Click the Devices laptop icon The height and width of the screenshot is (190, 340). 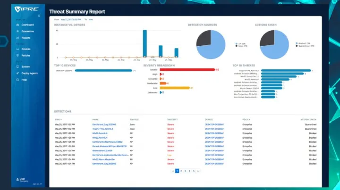pyautogui.click(x=17, y=49)
